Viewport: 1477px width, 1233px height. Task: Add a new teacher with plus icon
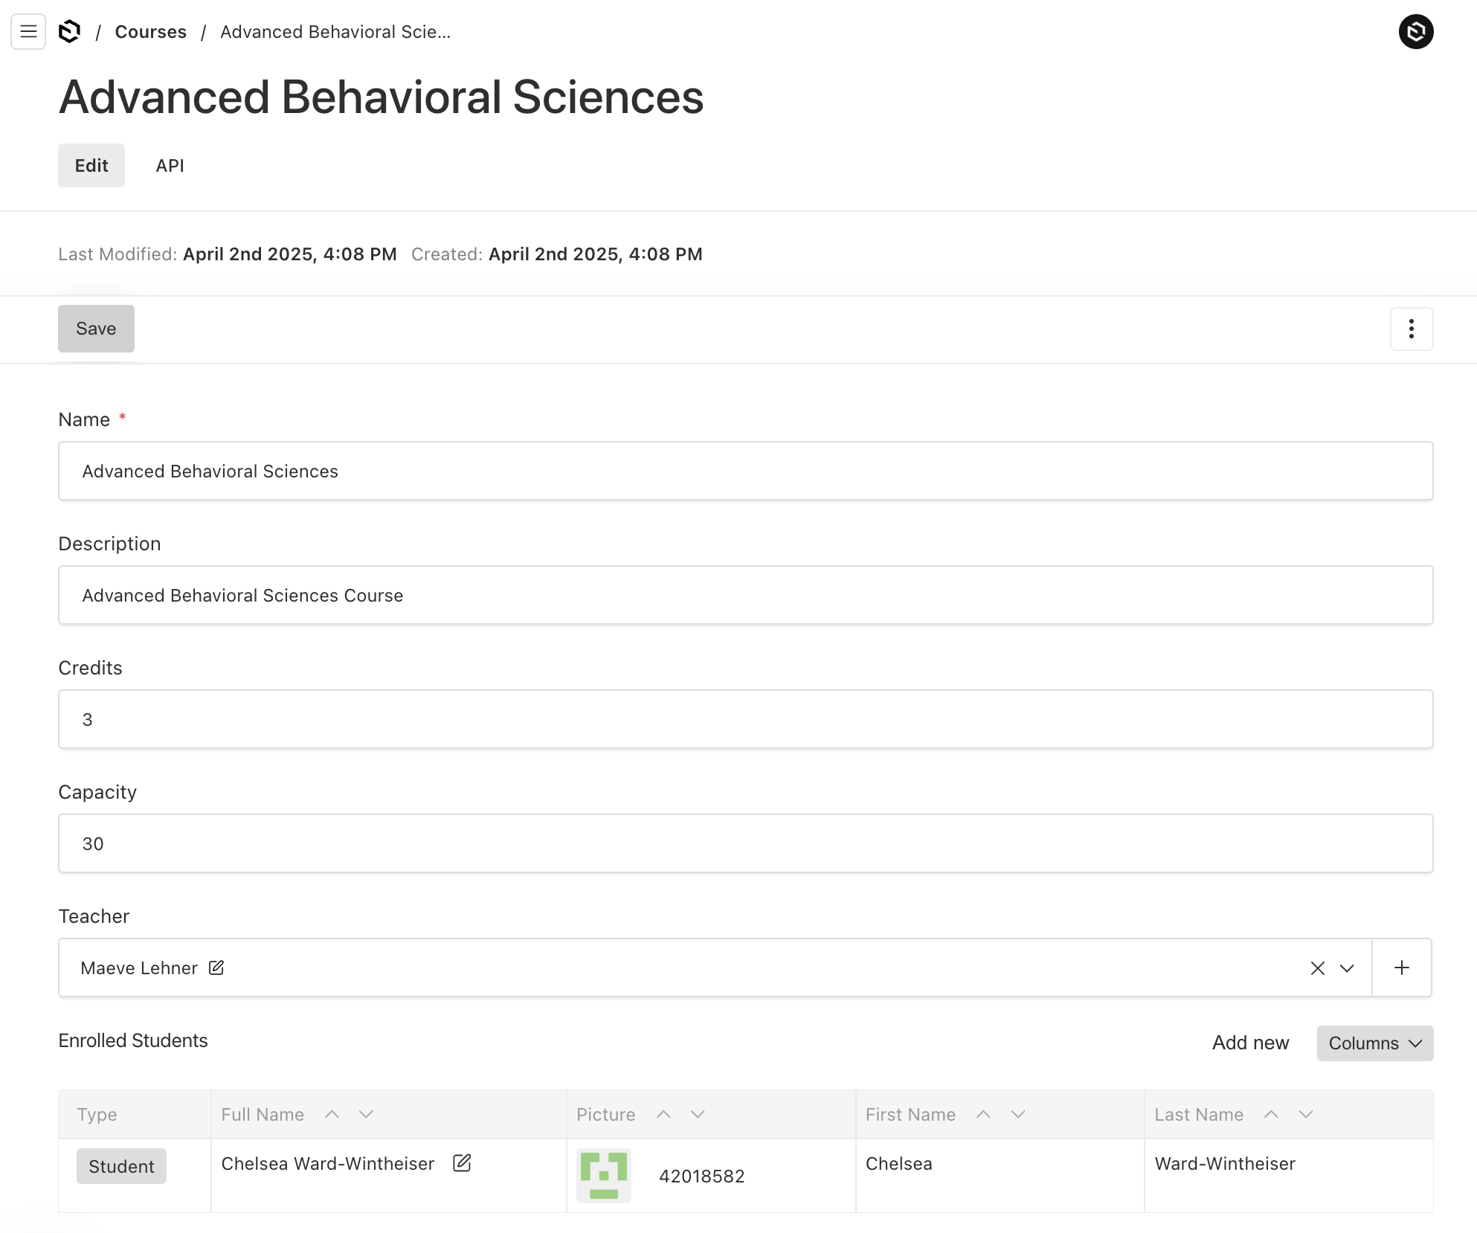point(1401,968)
